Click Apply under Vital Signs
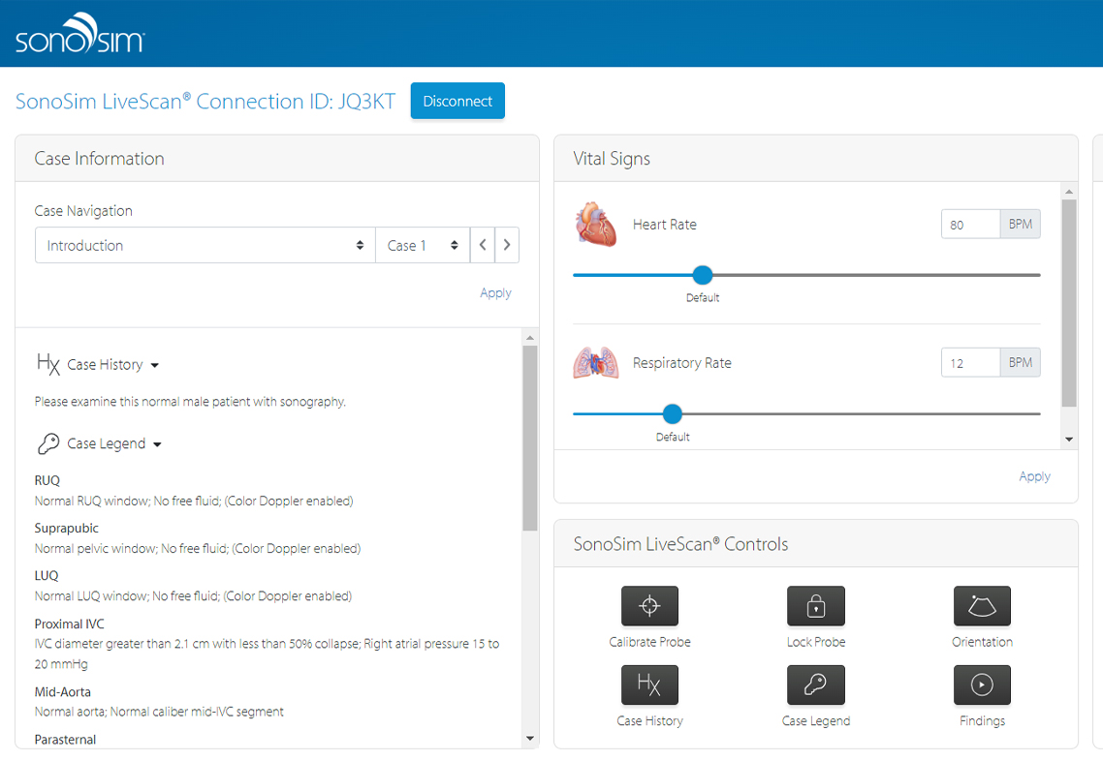 tap(1034, 476)
